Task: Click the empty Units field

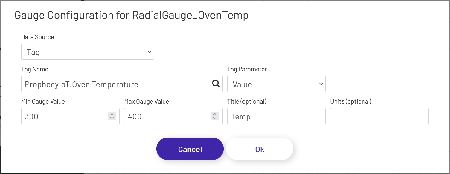Action: (379, 116)
